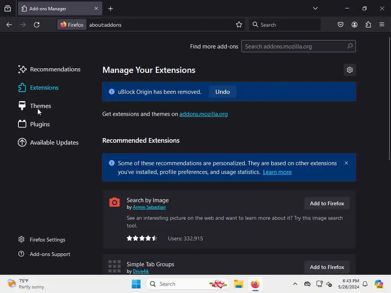Click the 'Users: 332,915' text

point(185,239)
